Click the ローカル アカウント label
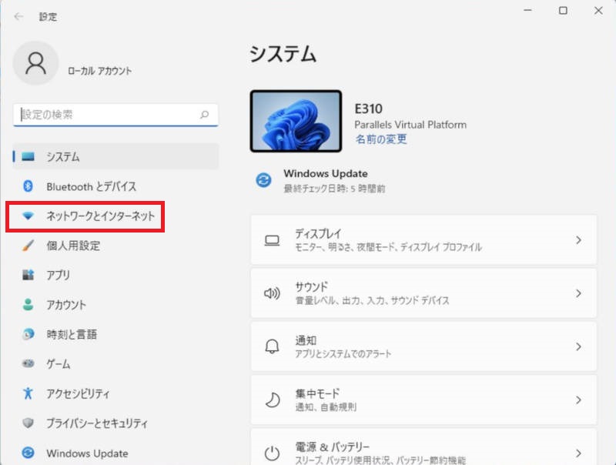Screen dimensions: 616x465 click(x=100, y=71)
